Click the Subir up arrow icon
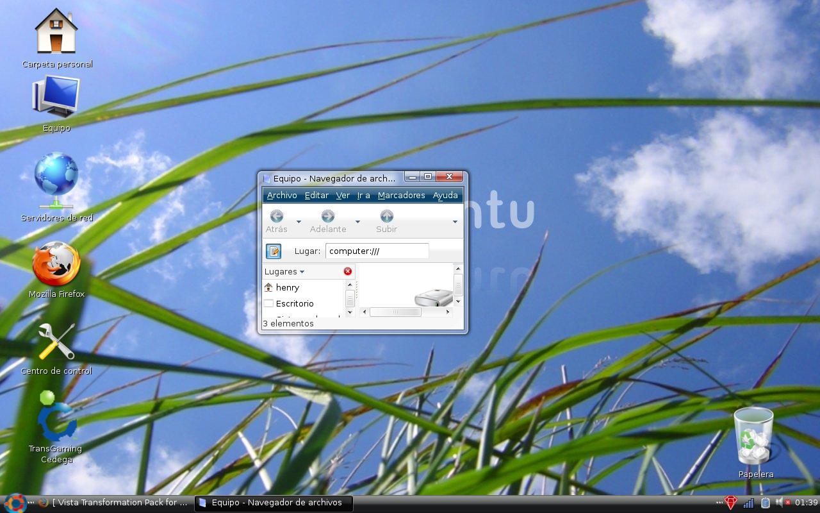The width and height of the screenshot is (820, 513). coord(386,216)
